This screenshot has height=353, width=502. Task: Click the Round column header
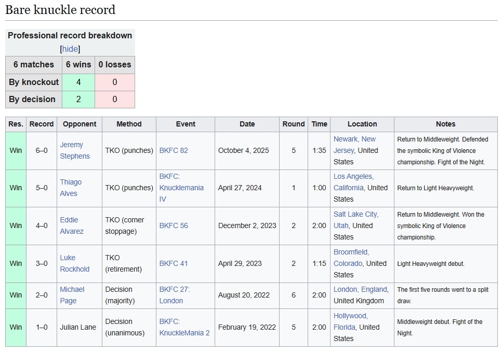pos(294,124)
